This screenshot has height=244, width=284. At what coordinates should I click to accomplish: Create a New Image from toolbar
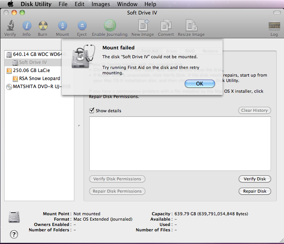pos(143,25)
